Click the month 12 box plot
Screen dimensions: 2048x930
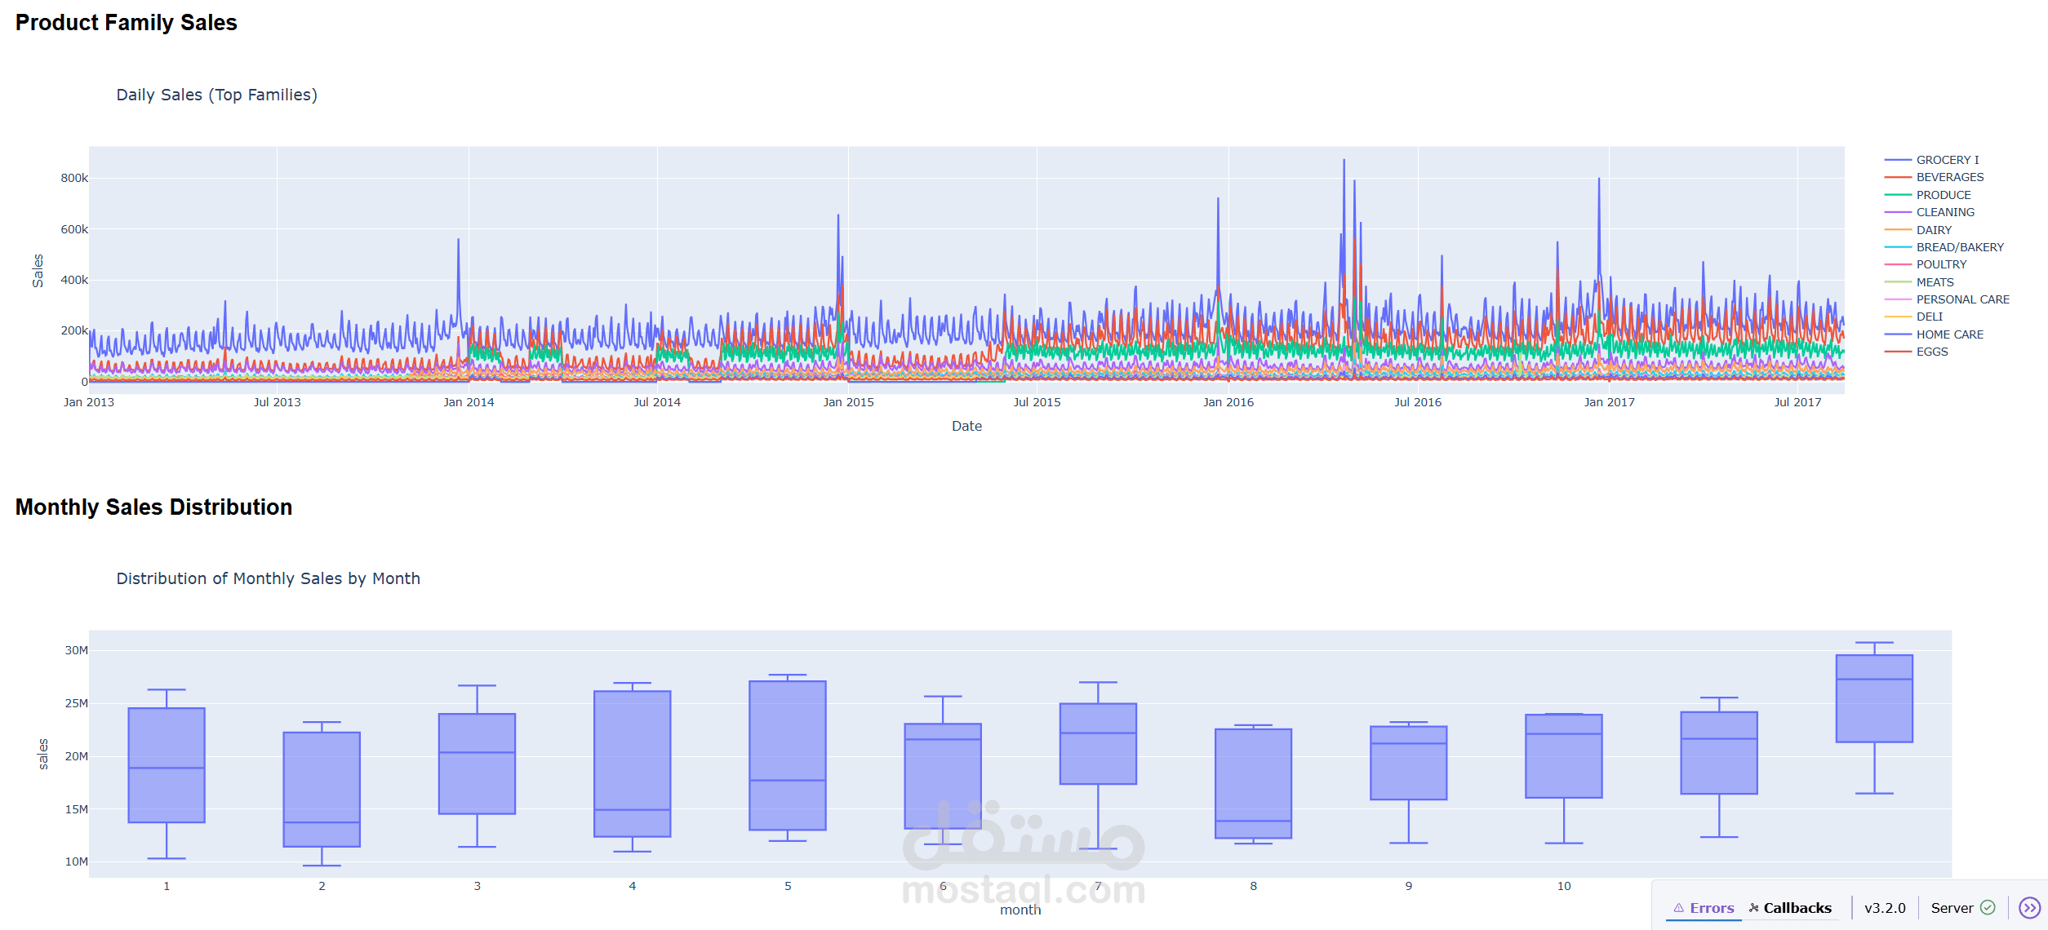tap(1874, 698)
